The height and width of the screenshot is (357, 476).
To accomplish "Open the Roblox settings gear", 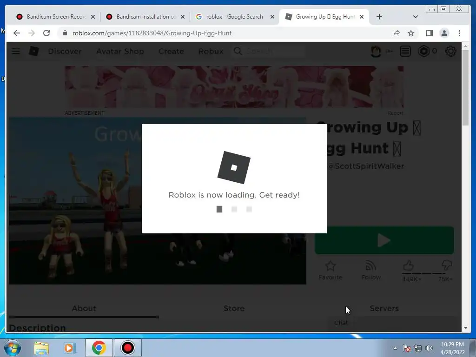I will click(450, 51).
